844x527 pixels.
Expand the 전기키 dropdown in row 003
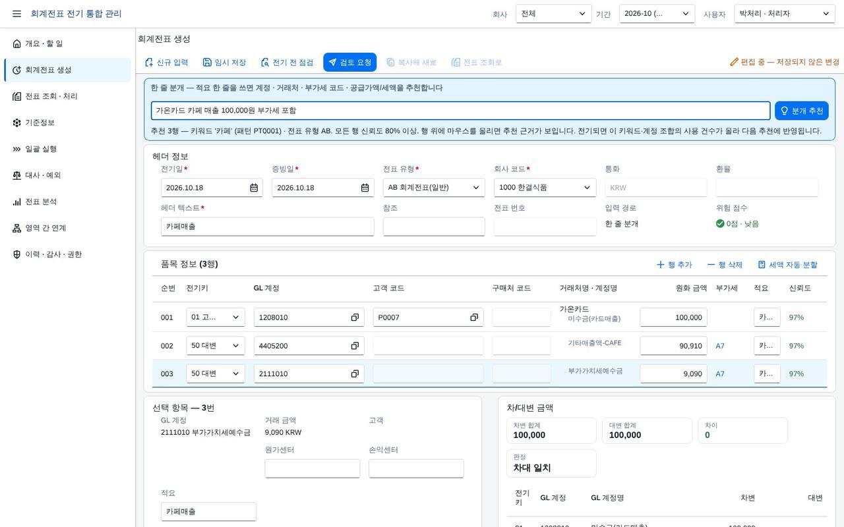coord(216,374)
